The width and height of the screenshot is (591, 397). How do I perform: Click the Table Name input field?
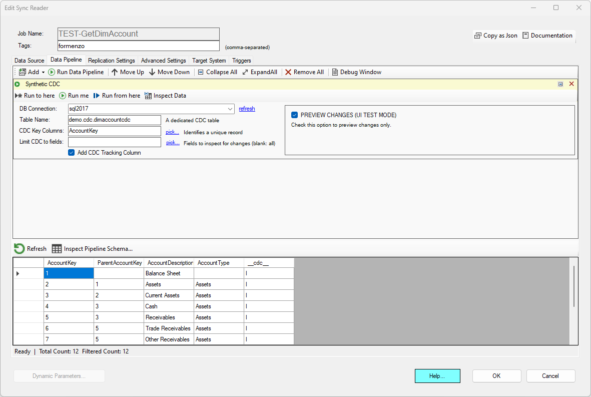tap(115, 120)
